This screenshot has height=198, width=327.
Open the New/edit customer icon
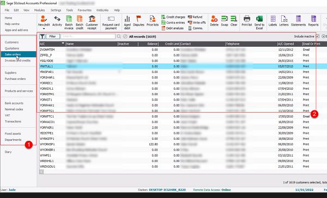click(44, 18)
